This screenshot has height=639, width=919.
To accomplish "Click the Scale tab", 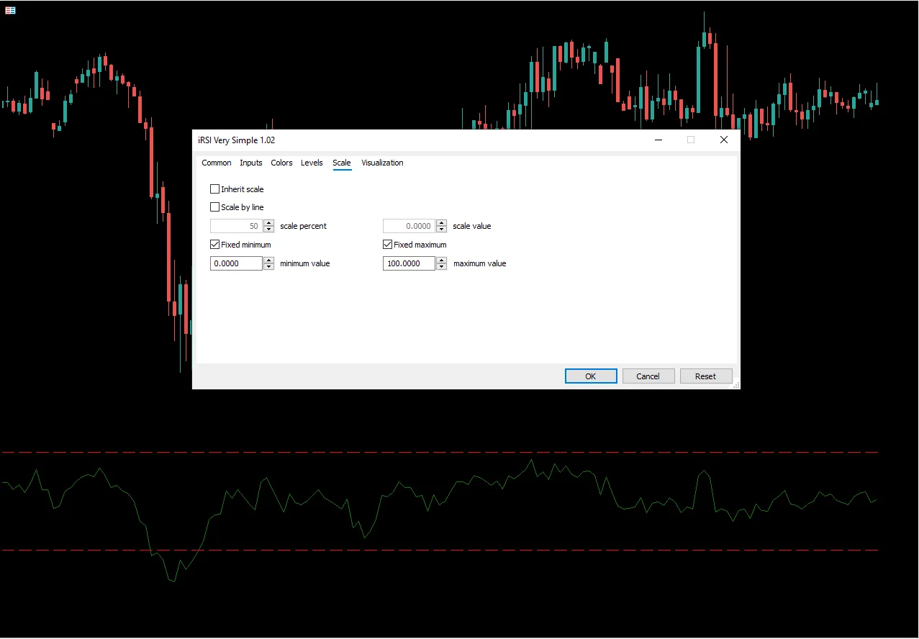I will [x=342, y=163].
